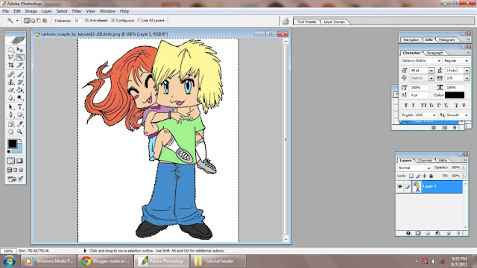477x268 pixels.
Task: Enable Use All Layers checkbox
Action: coord(139,20)
